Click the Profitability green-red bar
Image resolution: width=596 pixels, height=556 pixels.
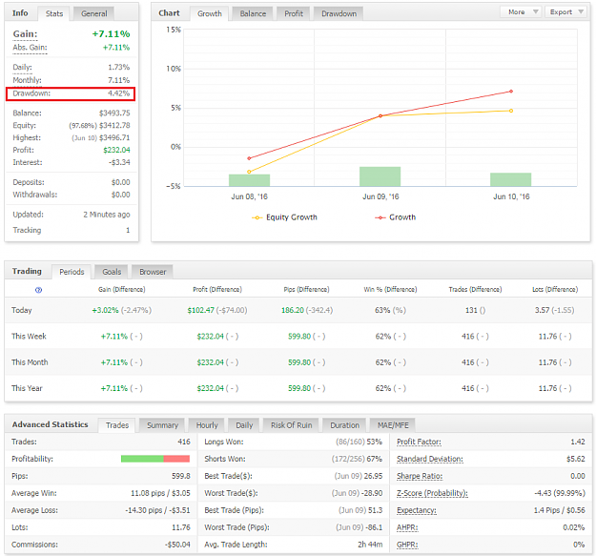coord(155,459)
